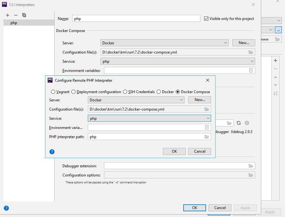Click New... button beside popup Server field

199,100
